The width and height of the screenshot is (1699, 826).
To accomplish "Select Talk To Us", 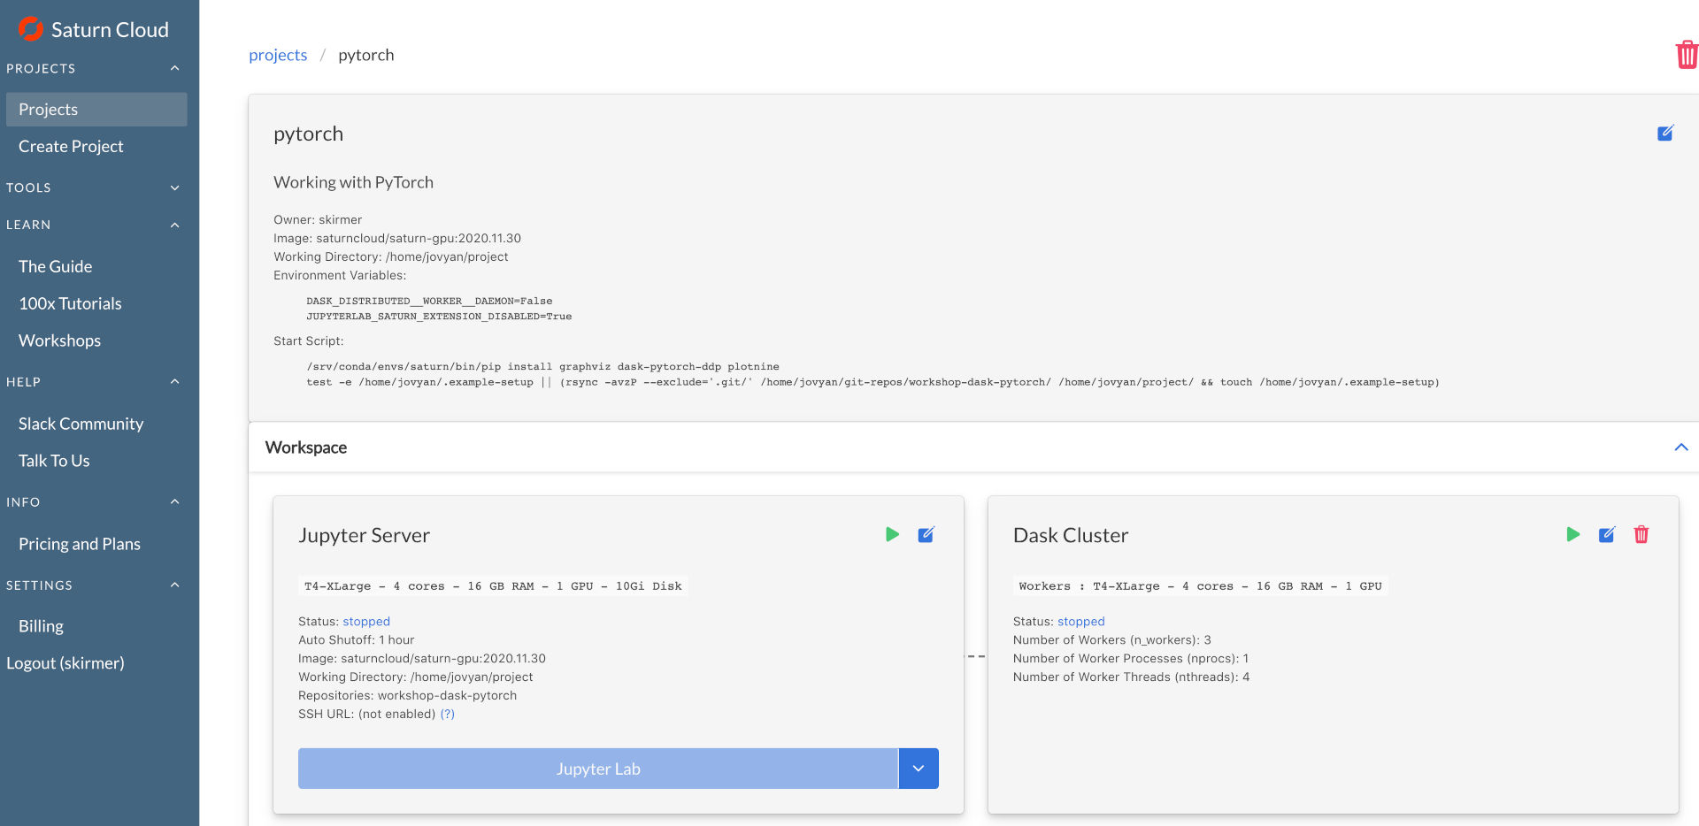I will coord(54,461).
